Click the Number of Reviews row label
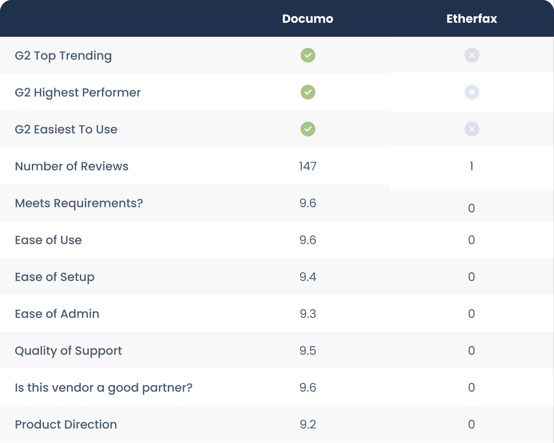 72,166
